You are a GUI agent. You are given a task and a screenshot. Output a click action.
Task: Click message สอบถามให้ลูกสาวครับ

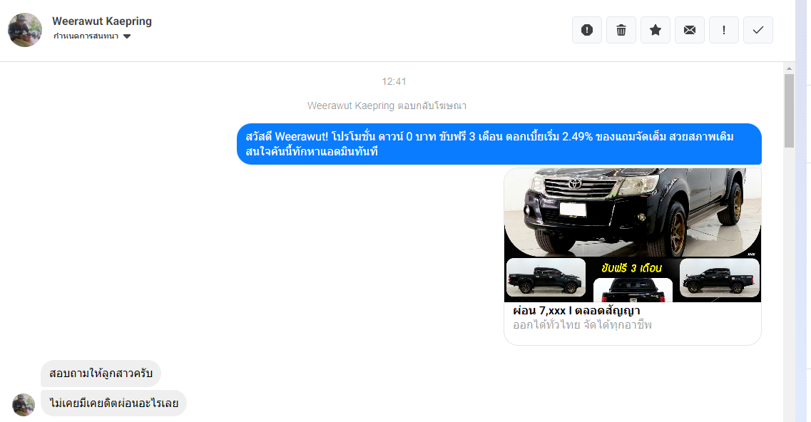click(x=101, y=374)
